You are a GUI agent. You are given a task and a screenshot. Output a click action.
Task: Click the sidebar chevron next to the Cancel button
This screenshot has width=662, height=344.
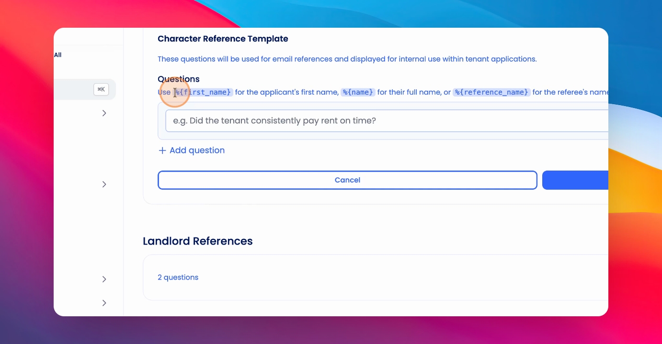104,184
